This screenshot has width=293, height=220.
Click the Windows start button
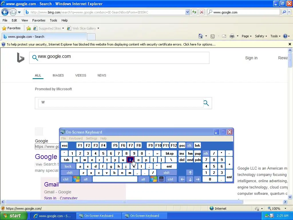point(14,216)
